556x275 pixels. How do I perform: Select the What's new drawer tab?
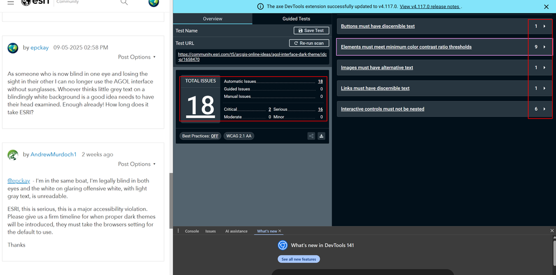[267, 231]
